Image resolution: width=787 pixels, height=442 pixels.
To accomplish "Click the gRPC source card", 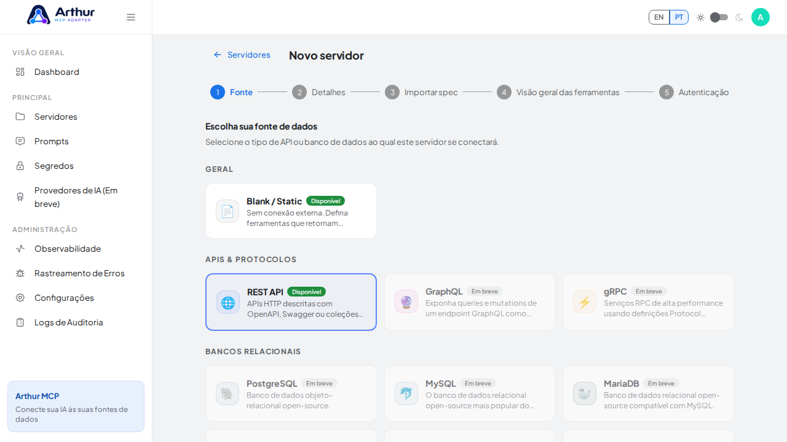I will click(x=648, y=302).
